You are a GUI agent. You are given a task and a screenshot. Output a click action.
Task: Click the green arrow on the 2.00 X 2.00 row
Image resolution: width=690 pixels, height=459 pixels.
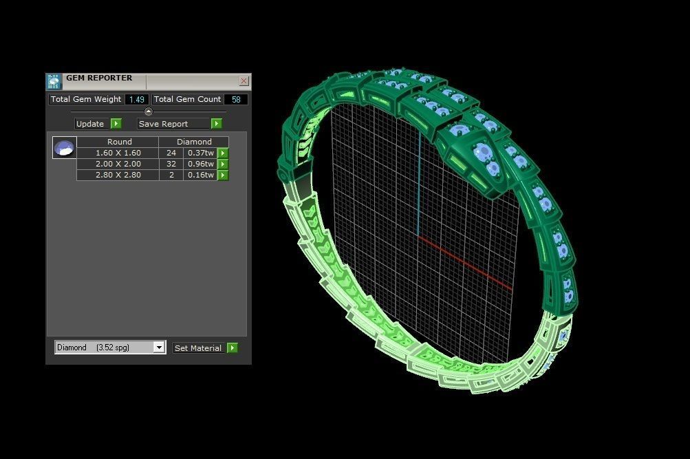(x=223, y=164)
